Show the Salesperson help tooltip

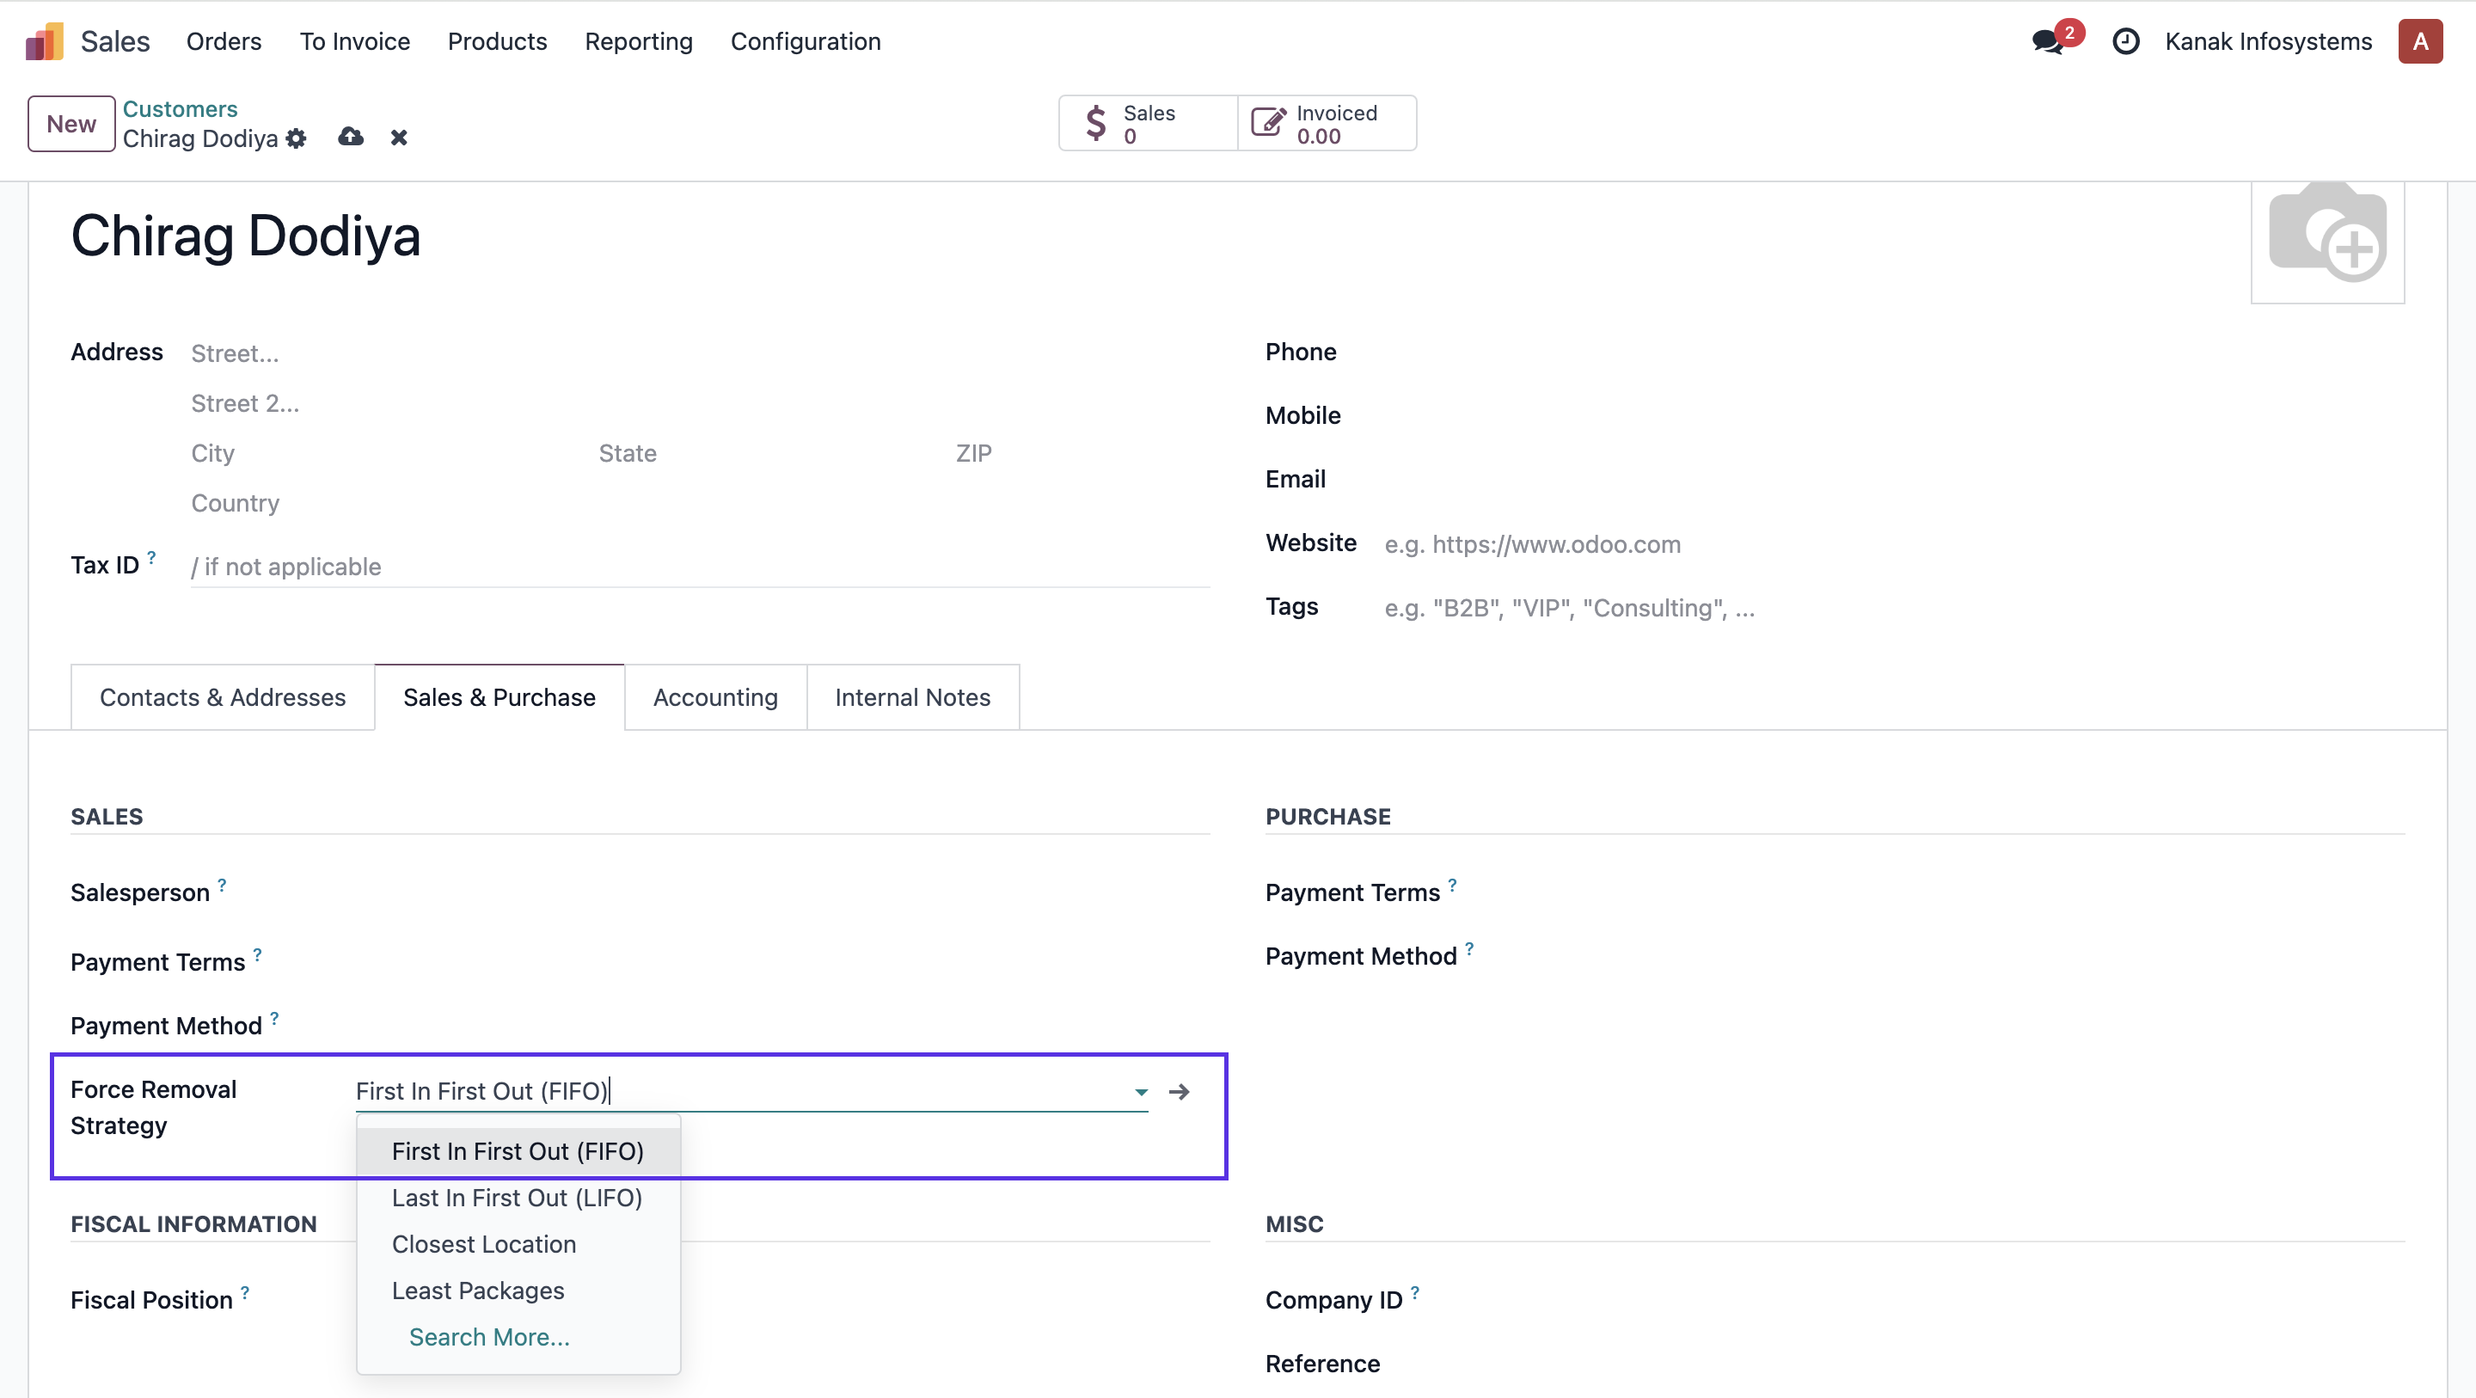222,885
